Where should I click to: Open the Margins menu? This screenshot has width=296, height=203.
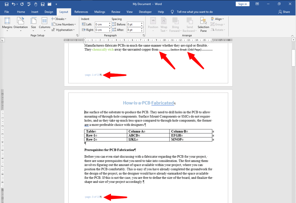7,24
